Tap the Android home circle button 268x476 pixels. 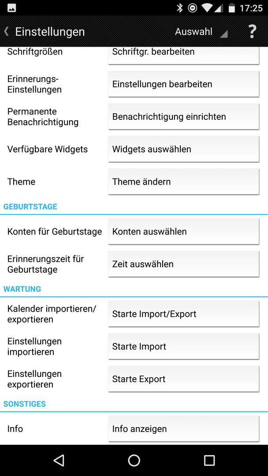[x=134, y=460]
